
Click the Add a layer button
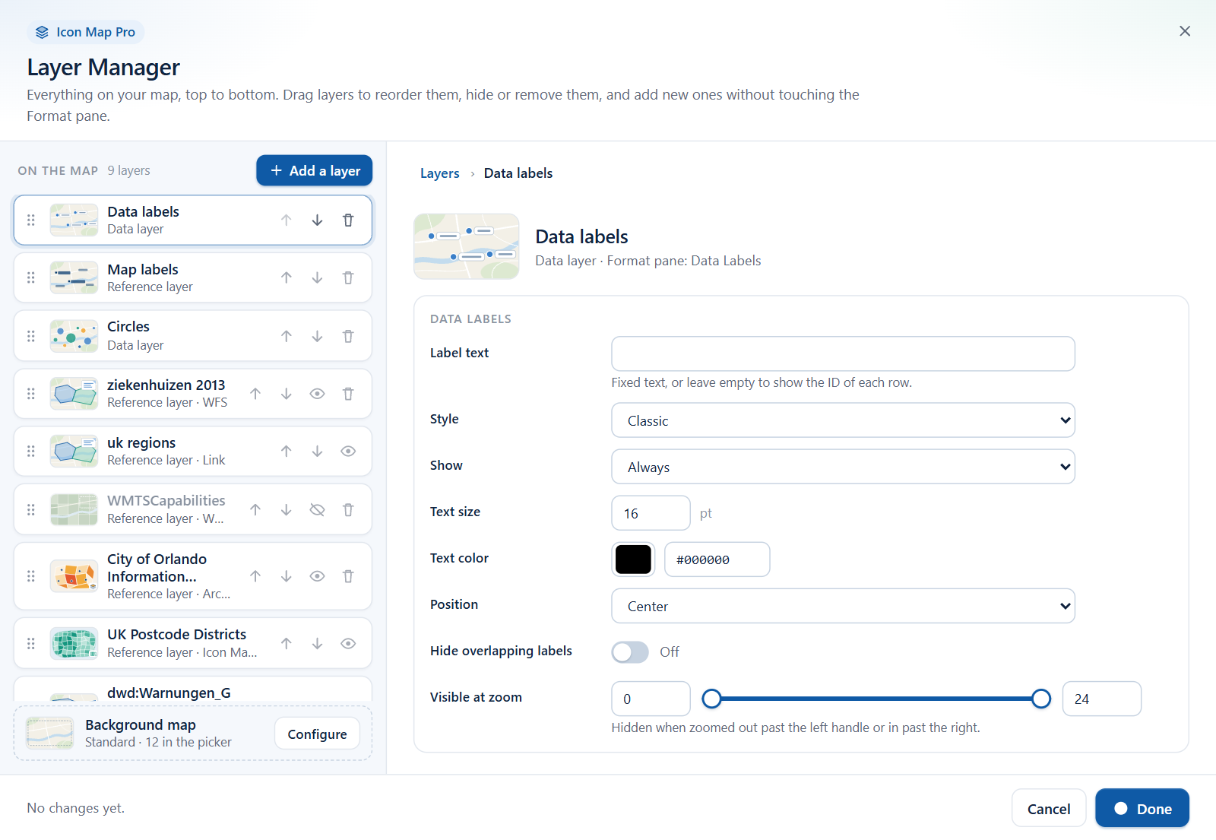(x=314, y=170)
